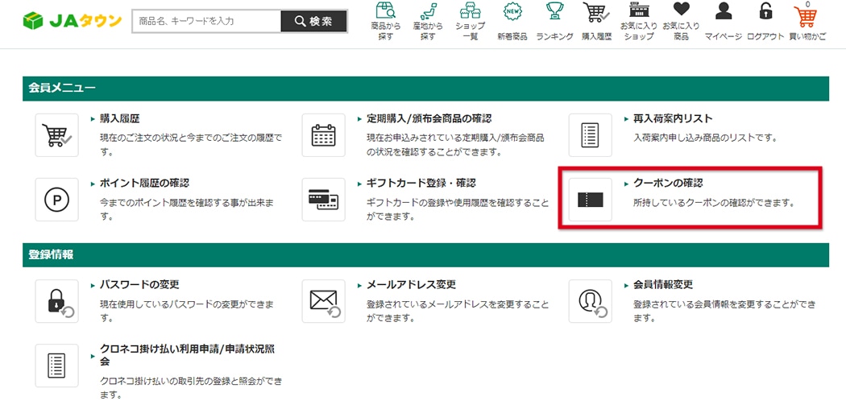Open クーポンの確認 link
The image size is (846, 409).
tap(668, 184)
